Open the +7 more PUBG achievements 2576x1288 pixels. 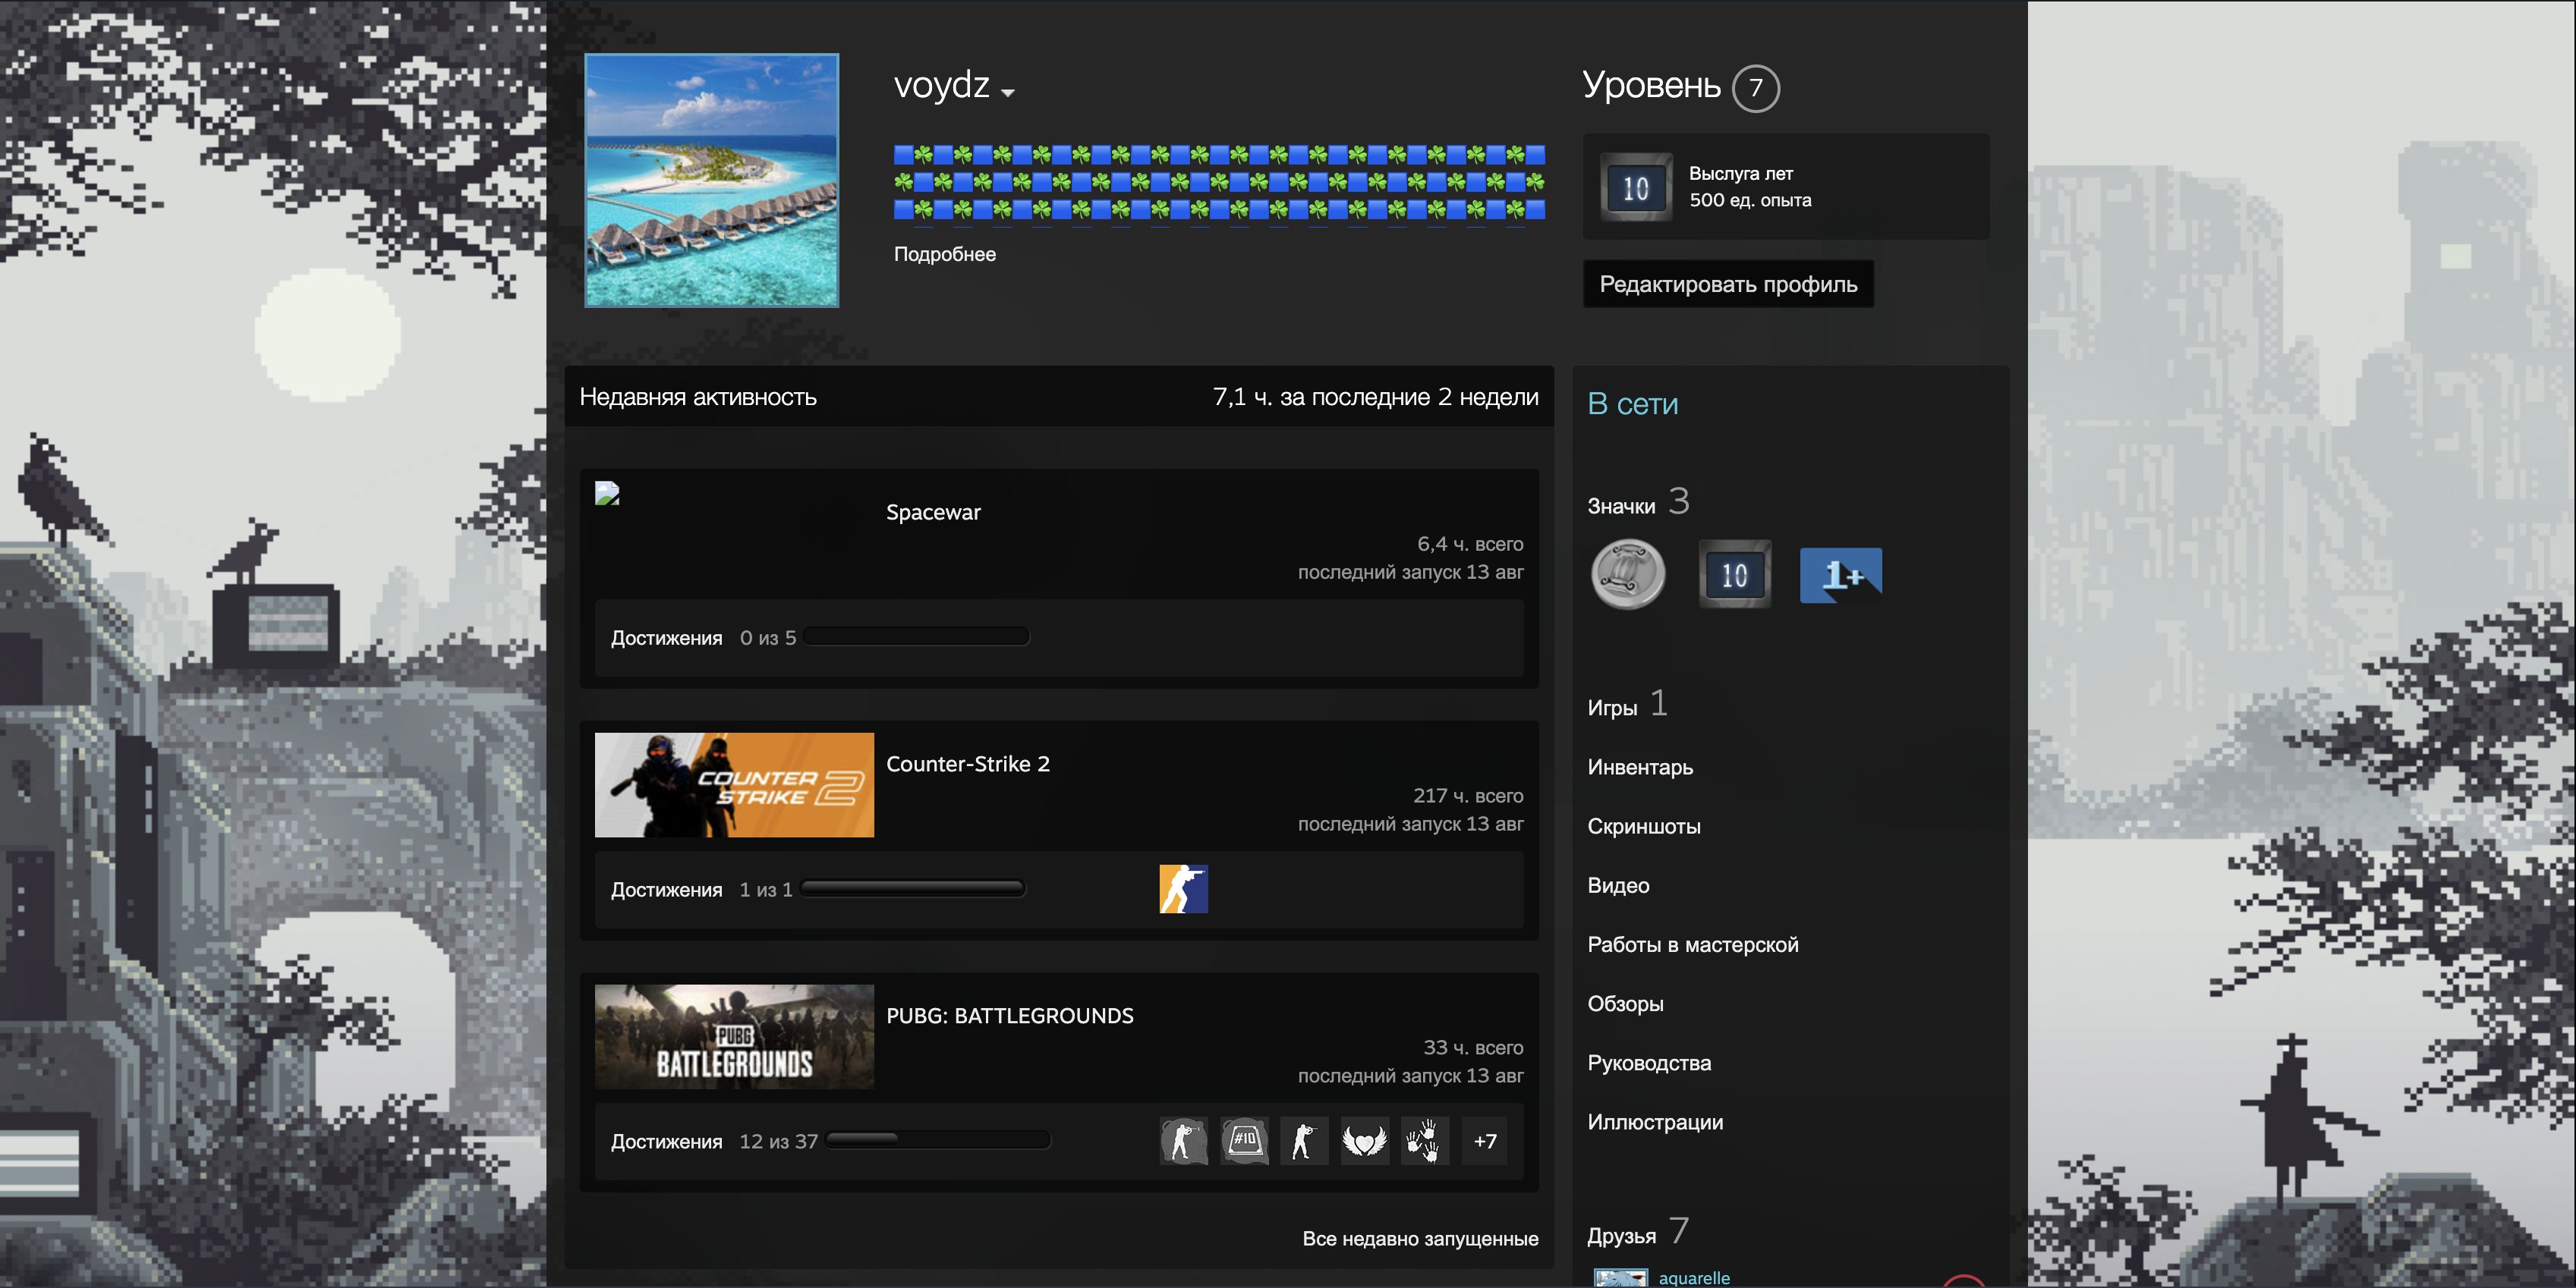point(1485,1140)
